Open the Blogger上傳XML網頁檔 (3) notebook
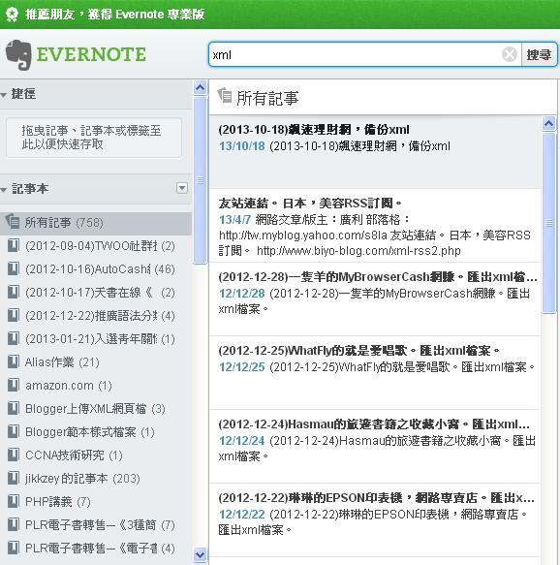 96,409
